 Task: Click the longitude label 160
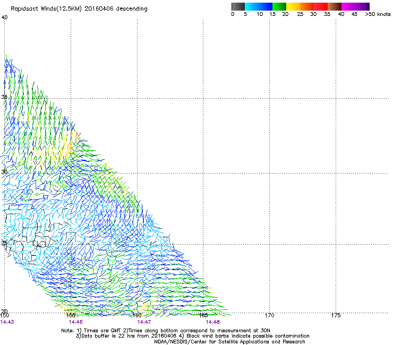[x=137, y=315]
